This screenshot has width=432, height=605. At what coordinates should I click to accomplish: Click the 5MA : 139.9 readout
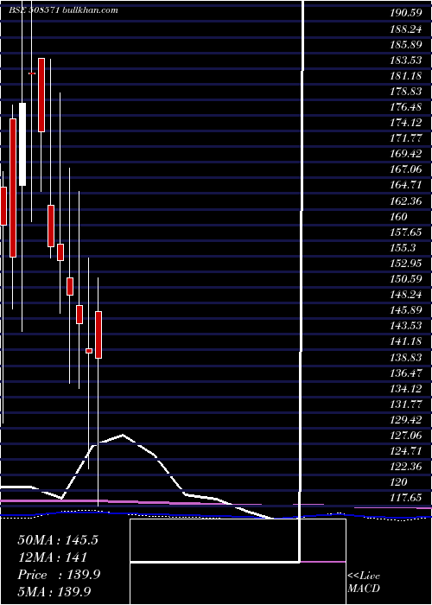tap(55, 592)
